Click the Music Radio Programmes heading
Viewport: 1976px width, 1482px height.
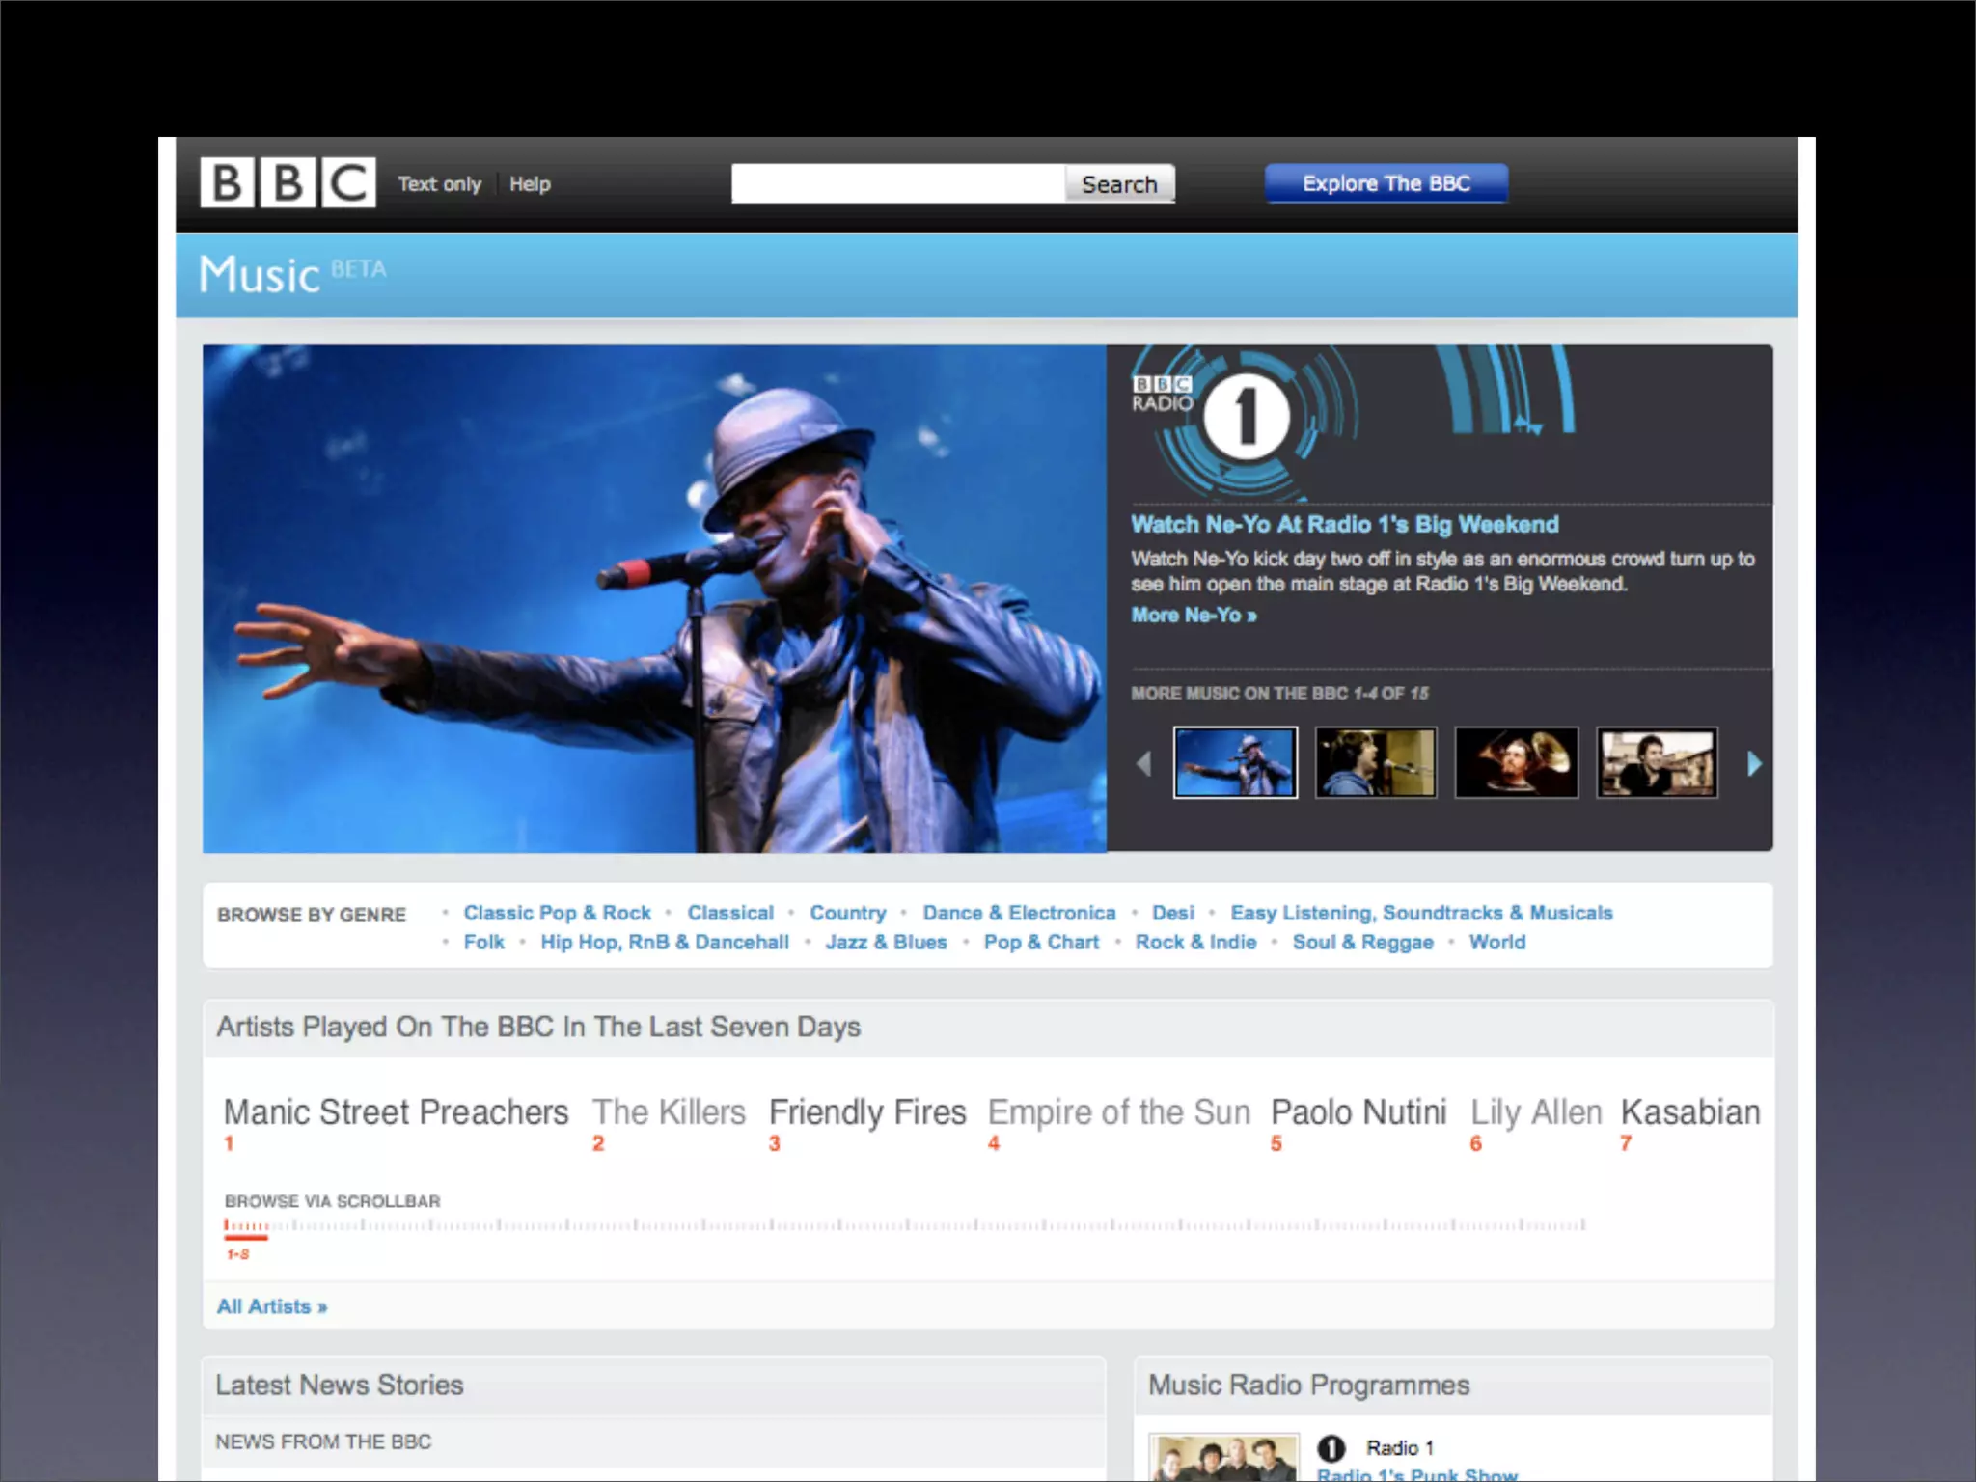1308,1385
